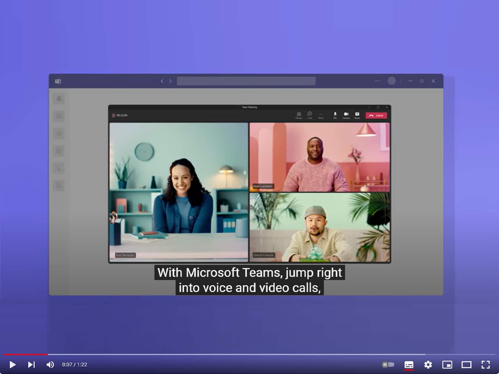Click the Teams search bar

click(246, 81)
